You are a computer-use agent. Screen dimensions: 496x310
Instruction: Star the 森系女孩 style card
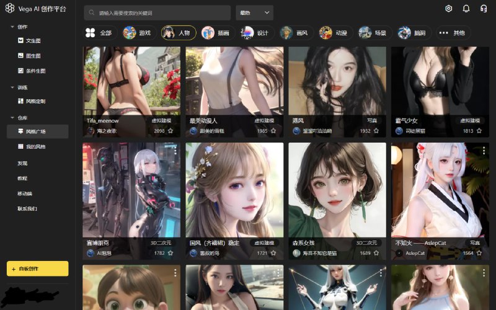[x=376, y=253]
